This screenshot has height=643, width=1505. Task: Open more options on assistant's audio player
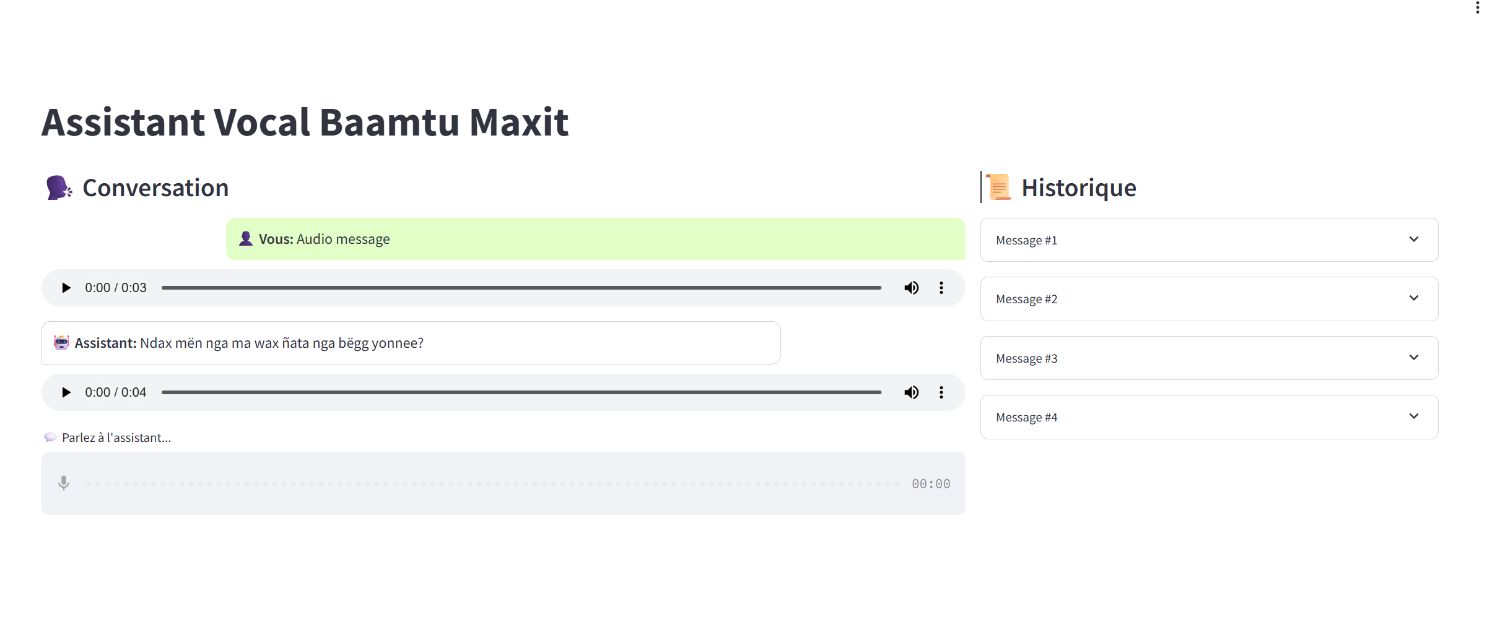click(x=941, y=392)
